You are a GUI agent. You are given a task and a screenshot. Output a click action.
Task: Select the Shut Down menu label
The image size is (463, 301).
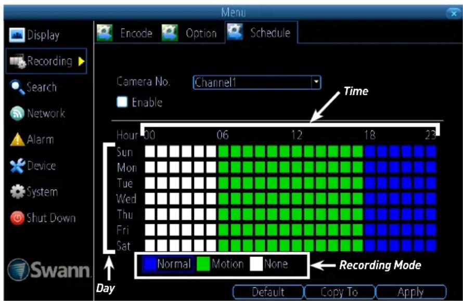51,218
